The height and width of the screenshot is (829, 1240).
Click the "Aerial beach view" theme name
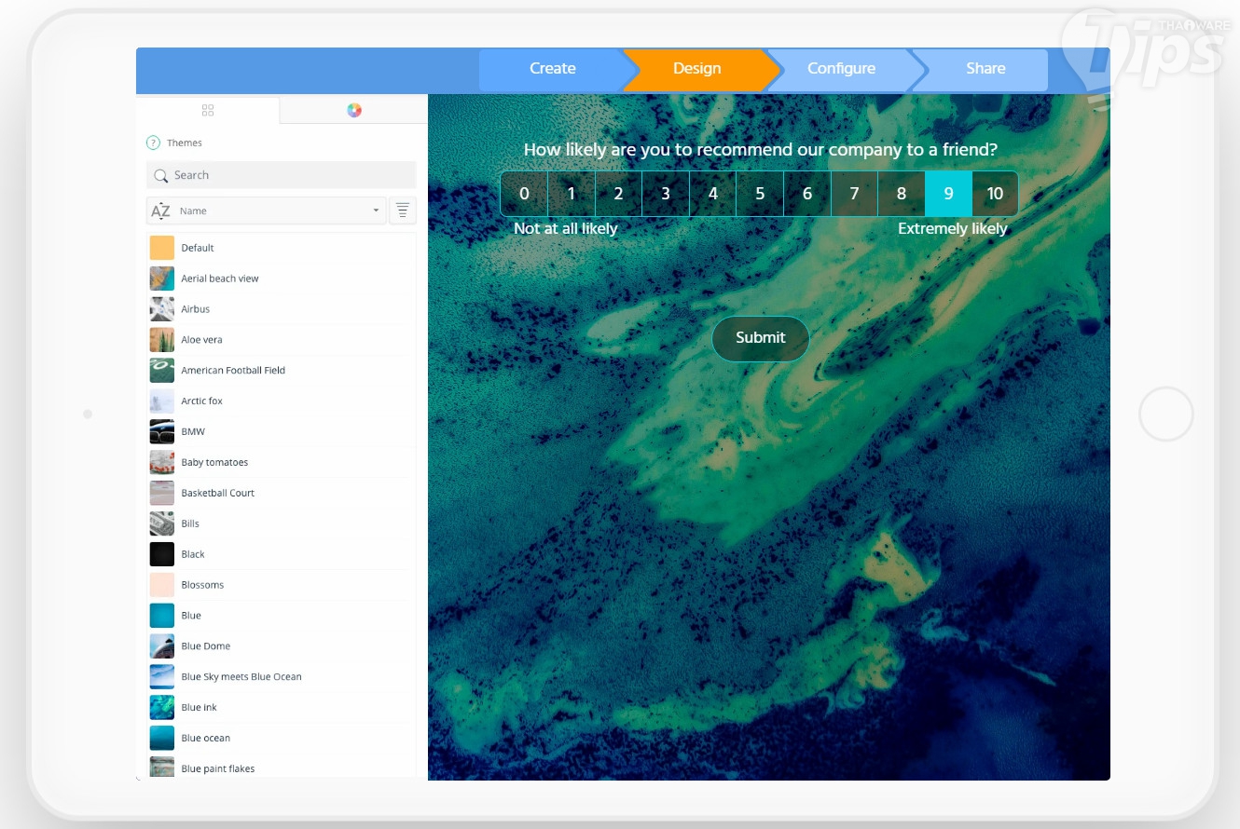pyautogui.click(x=220, y=279)
